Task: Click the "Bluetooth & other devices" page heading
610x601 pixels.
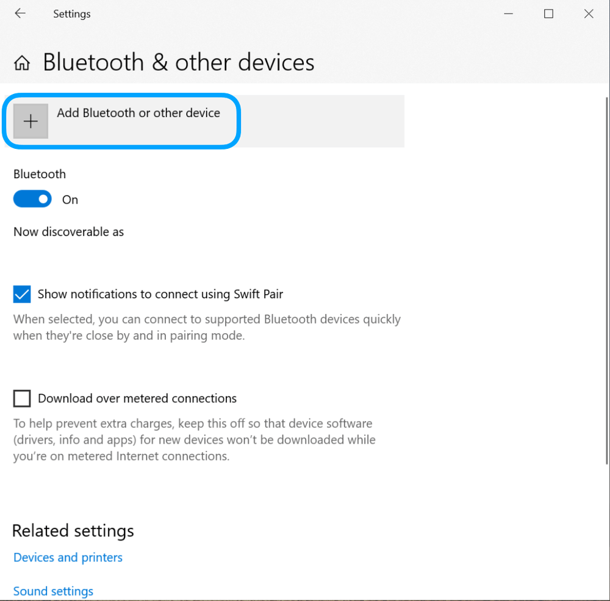Action: click(179, 63)
